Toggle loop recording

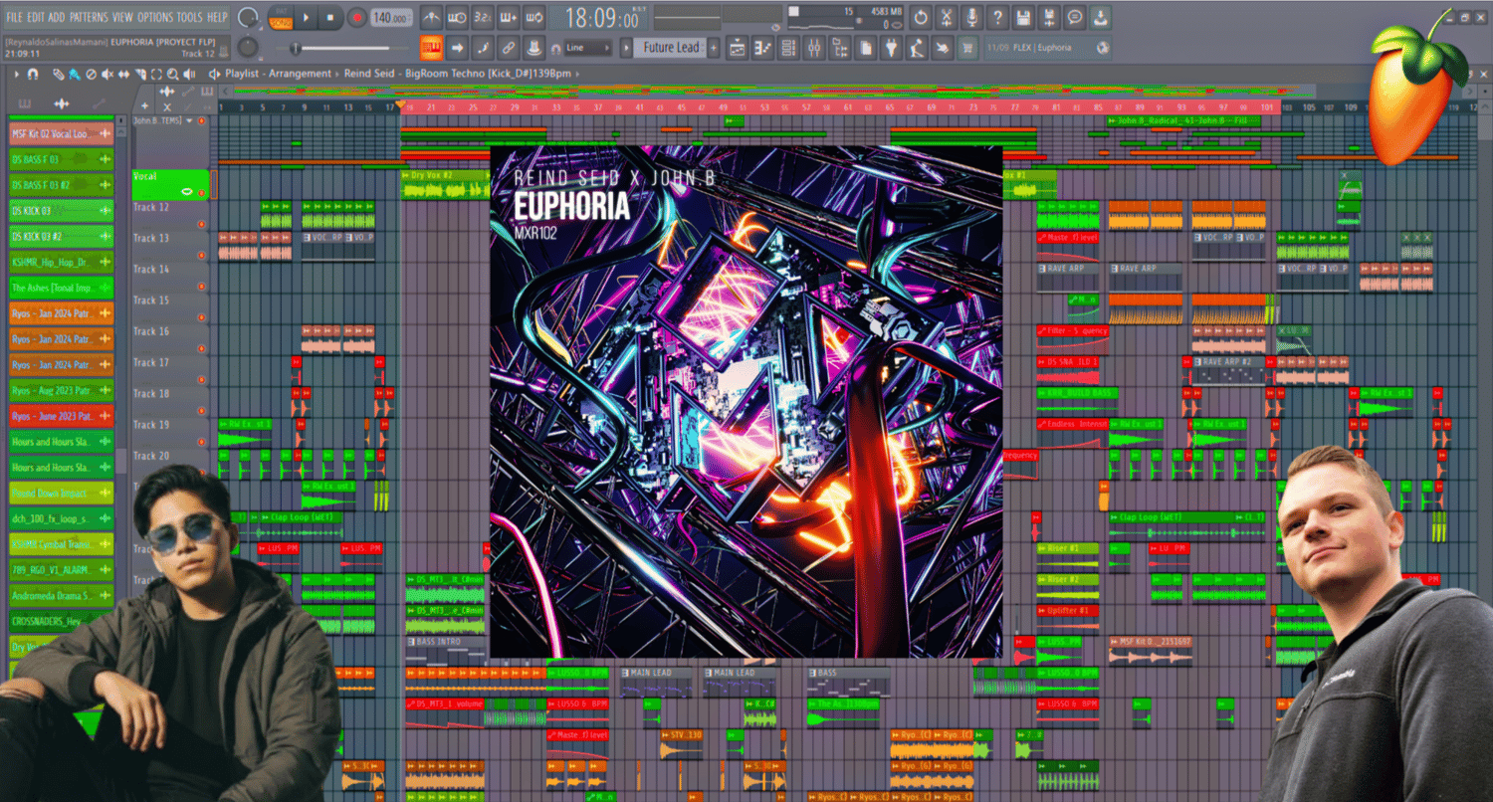click(534, 18)
